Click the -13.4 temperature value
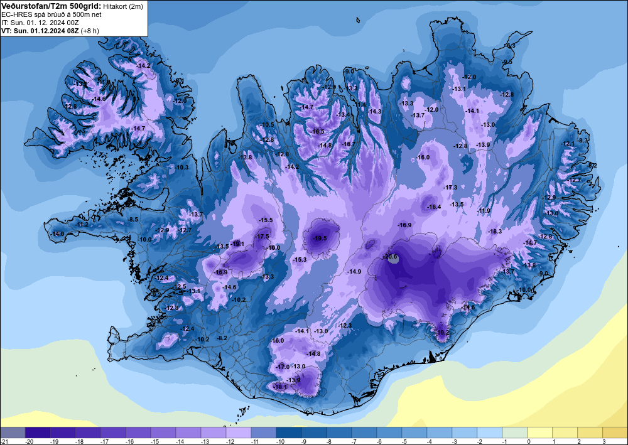This screenshot has height=445, width=628. click(x=344, y=115)
